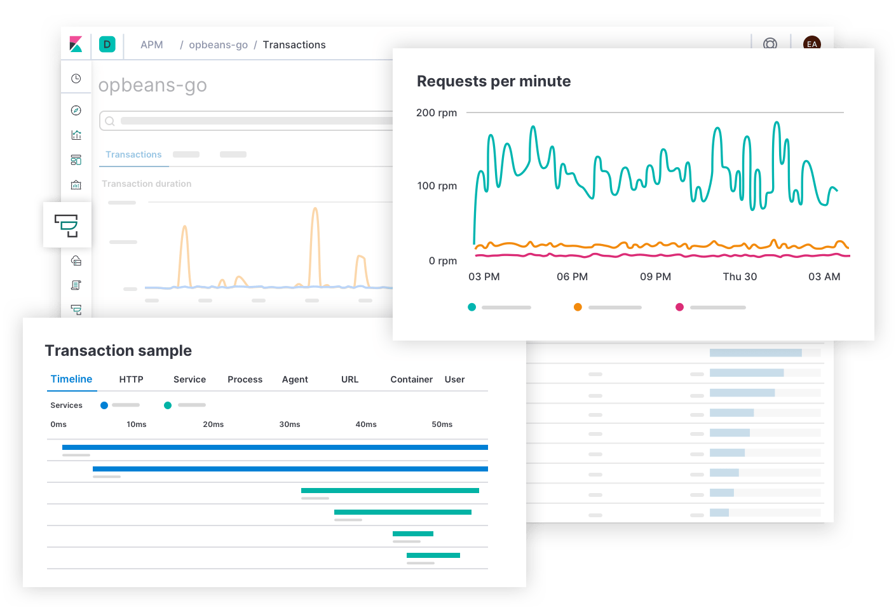Toggle the teal requests series in the legend
The width and height of the screenshot is (896, 610).
472,307
